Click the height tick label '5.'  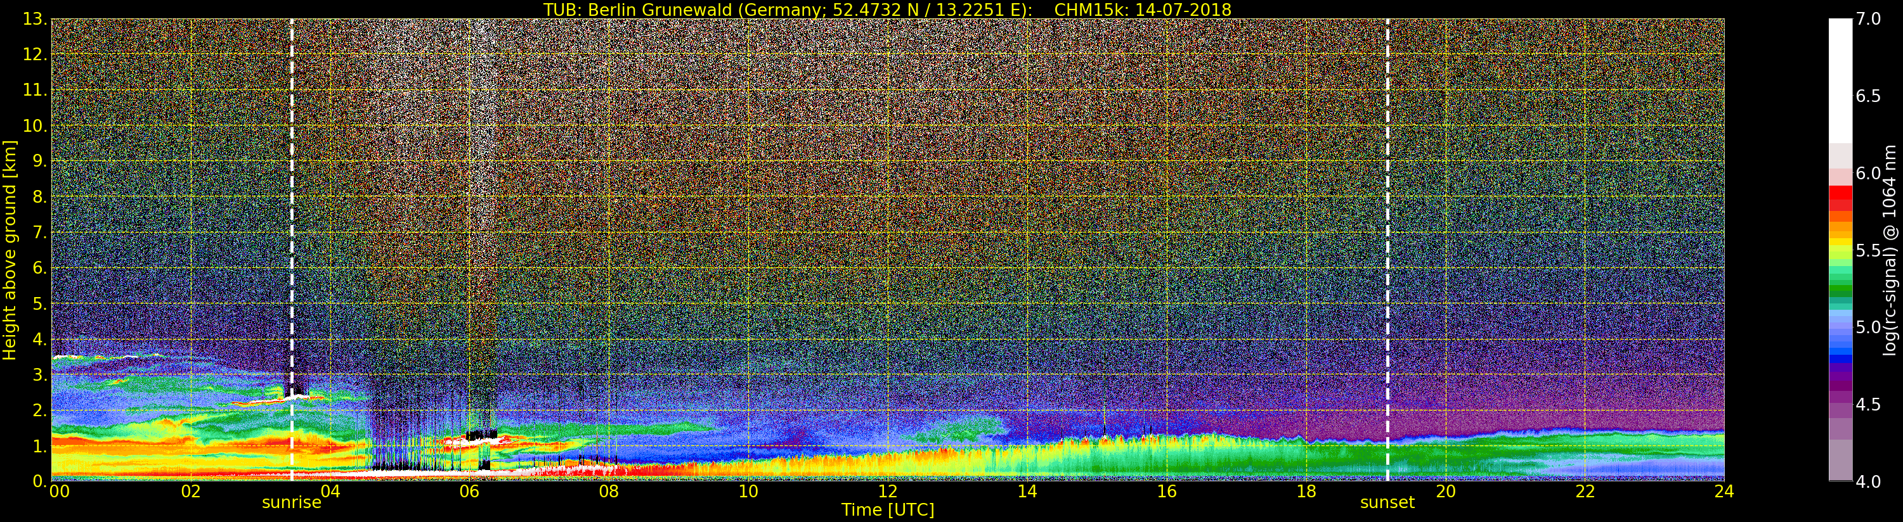point(40,303)
